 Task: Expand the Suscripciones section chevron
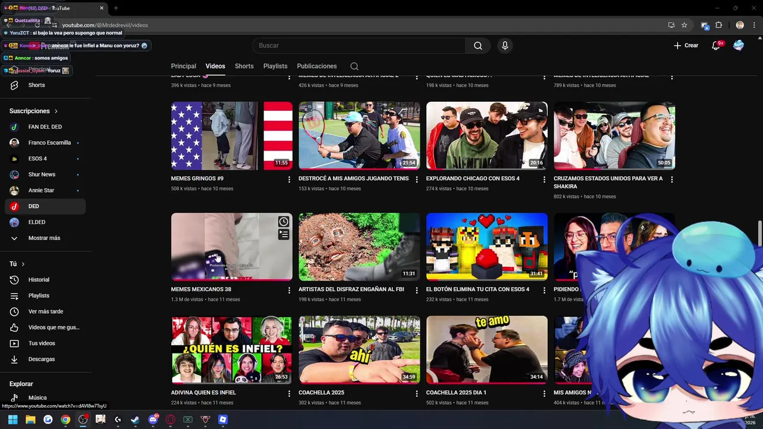[56, 111]
